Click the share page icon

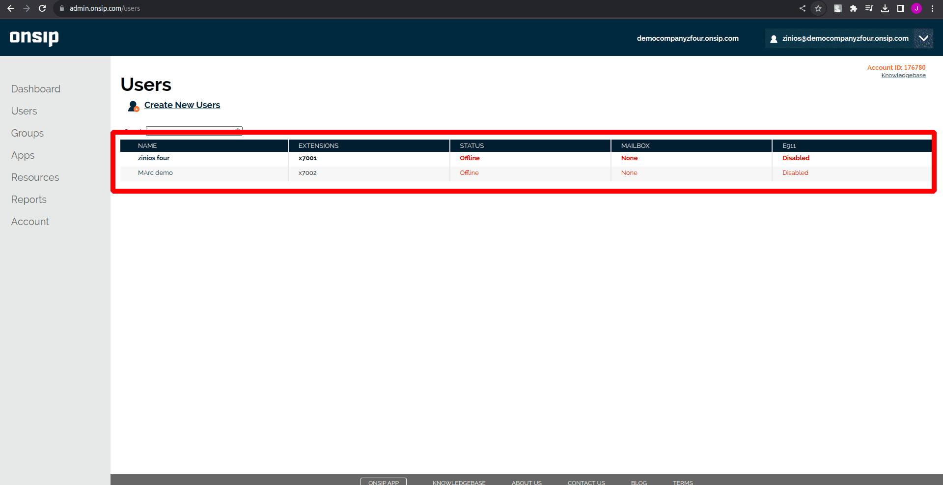803,8
